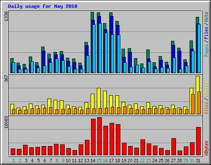Click the red KBytes bar for day 14
Screen dimensions: 211x165
94,137
